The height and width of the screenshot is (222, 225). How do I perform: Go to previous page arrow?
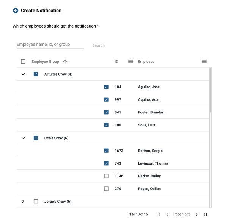click(167, 214)
